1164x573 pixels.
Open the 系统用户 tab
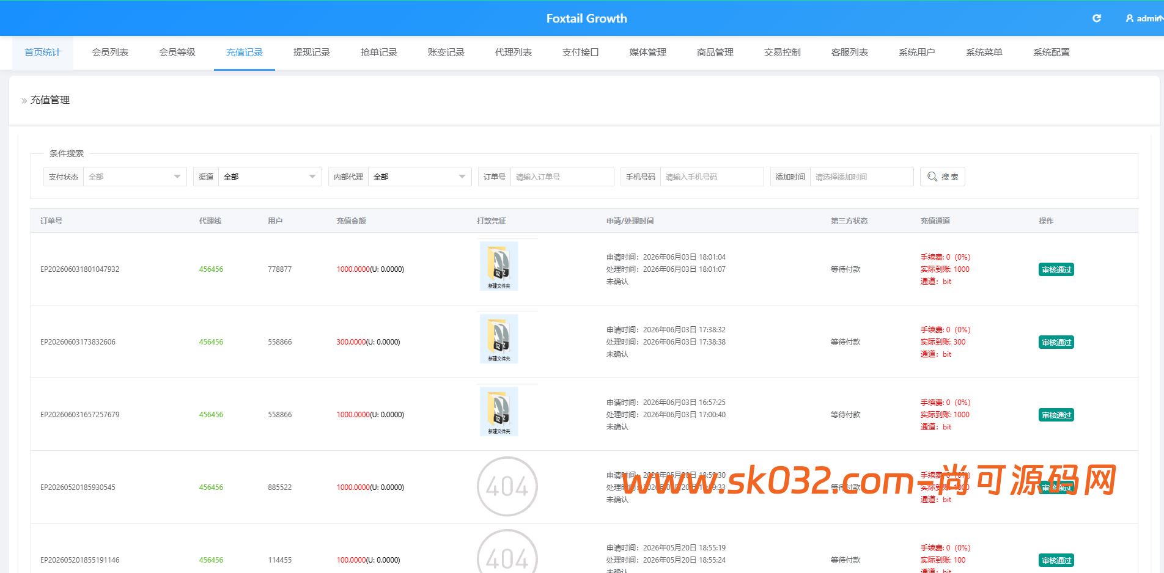(x=917, y=53)
